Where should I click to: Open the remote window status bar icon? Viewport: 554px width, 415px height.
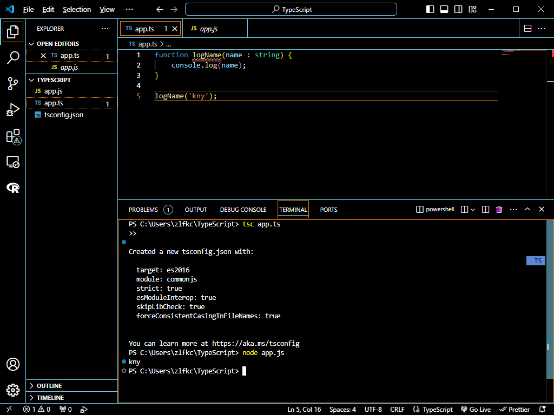pyautogui.click(x=10, y=410)
